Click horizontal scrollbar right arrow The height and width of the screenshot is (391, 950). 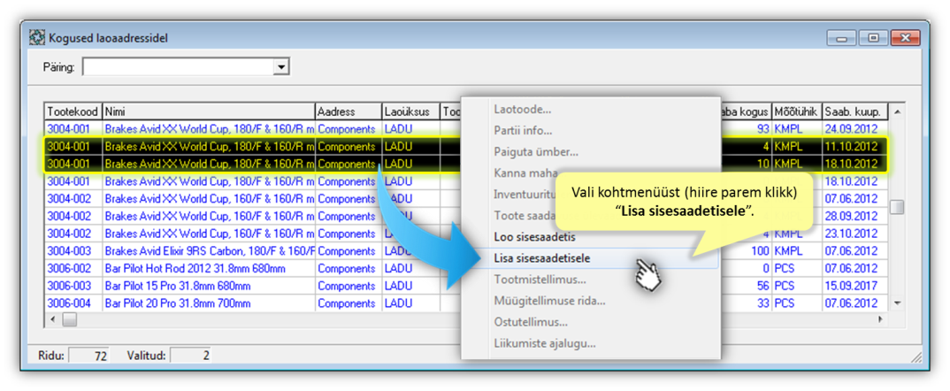point(882,318)
